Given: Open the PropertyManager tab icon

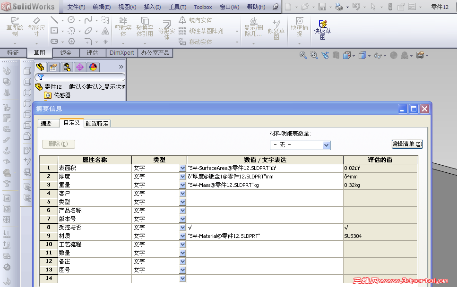Looking at the screenshot, I should 53,67.
